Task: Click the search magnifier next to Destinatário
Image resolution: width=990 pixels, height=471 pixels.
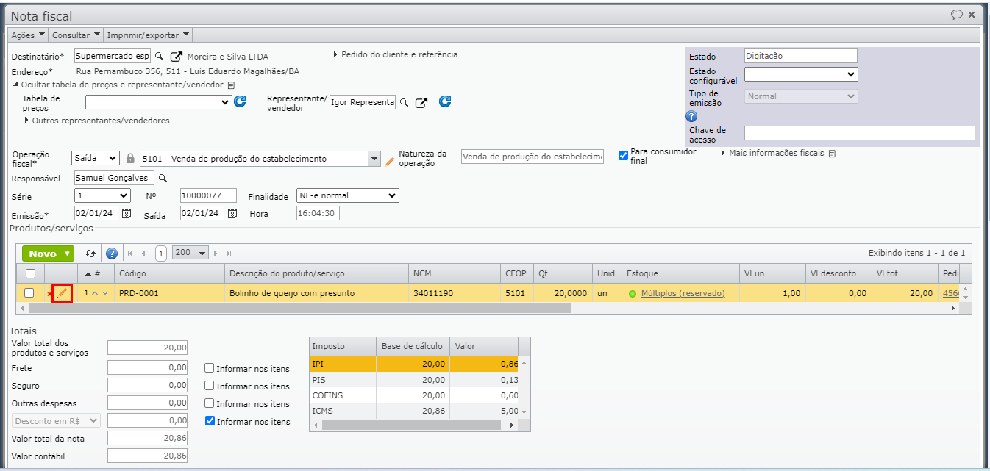Action: coord(160,57)
